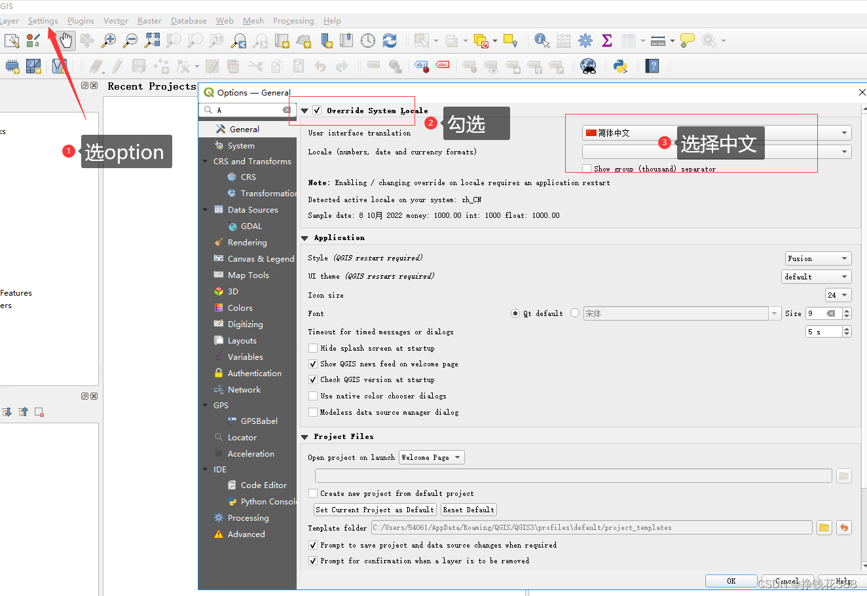Collapse the Application section
This screenshot has width=867, height=596.
pyautogui.click(x=304, y=237)
